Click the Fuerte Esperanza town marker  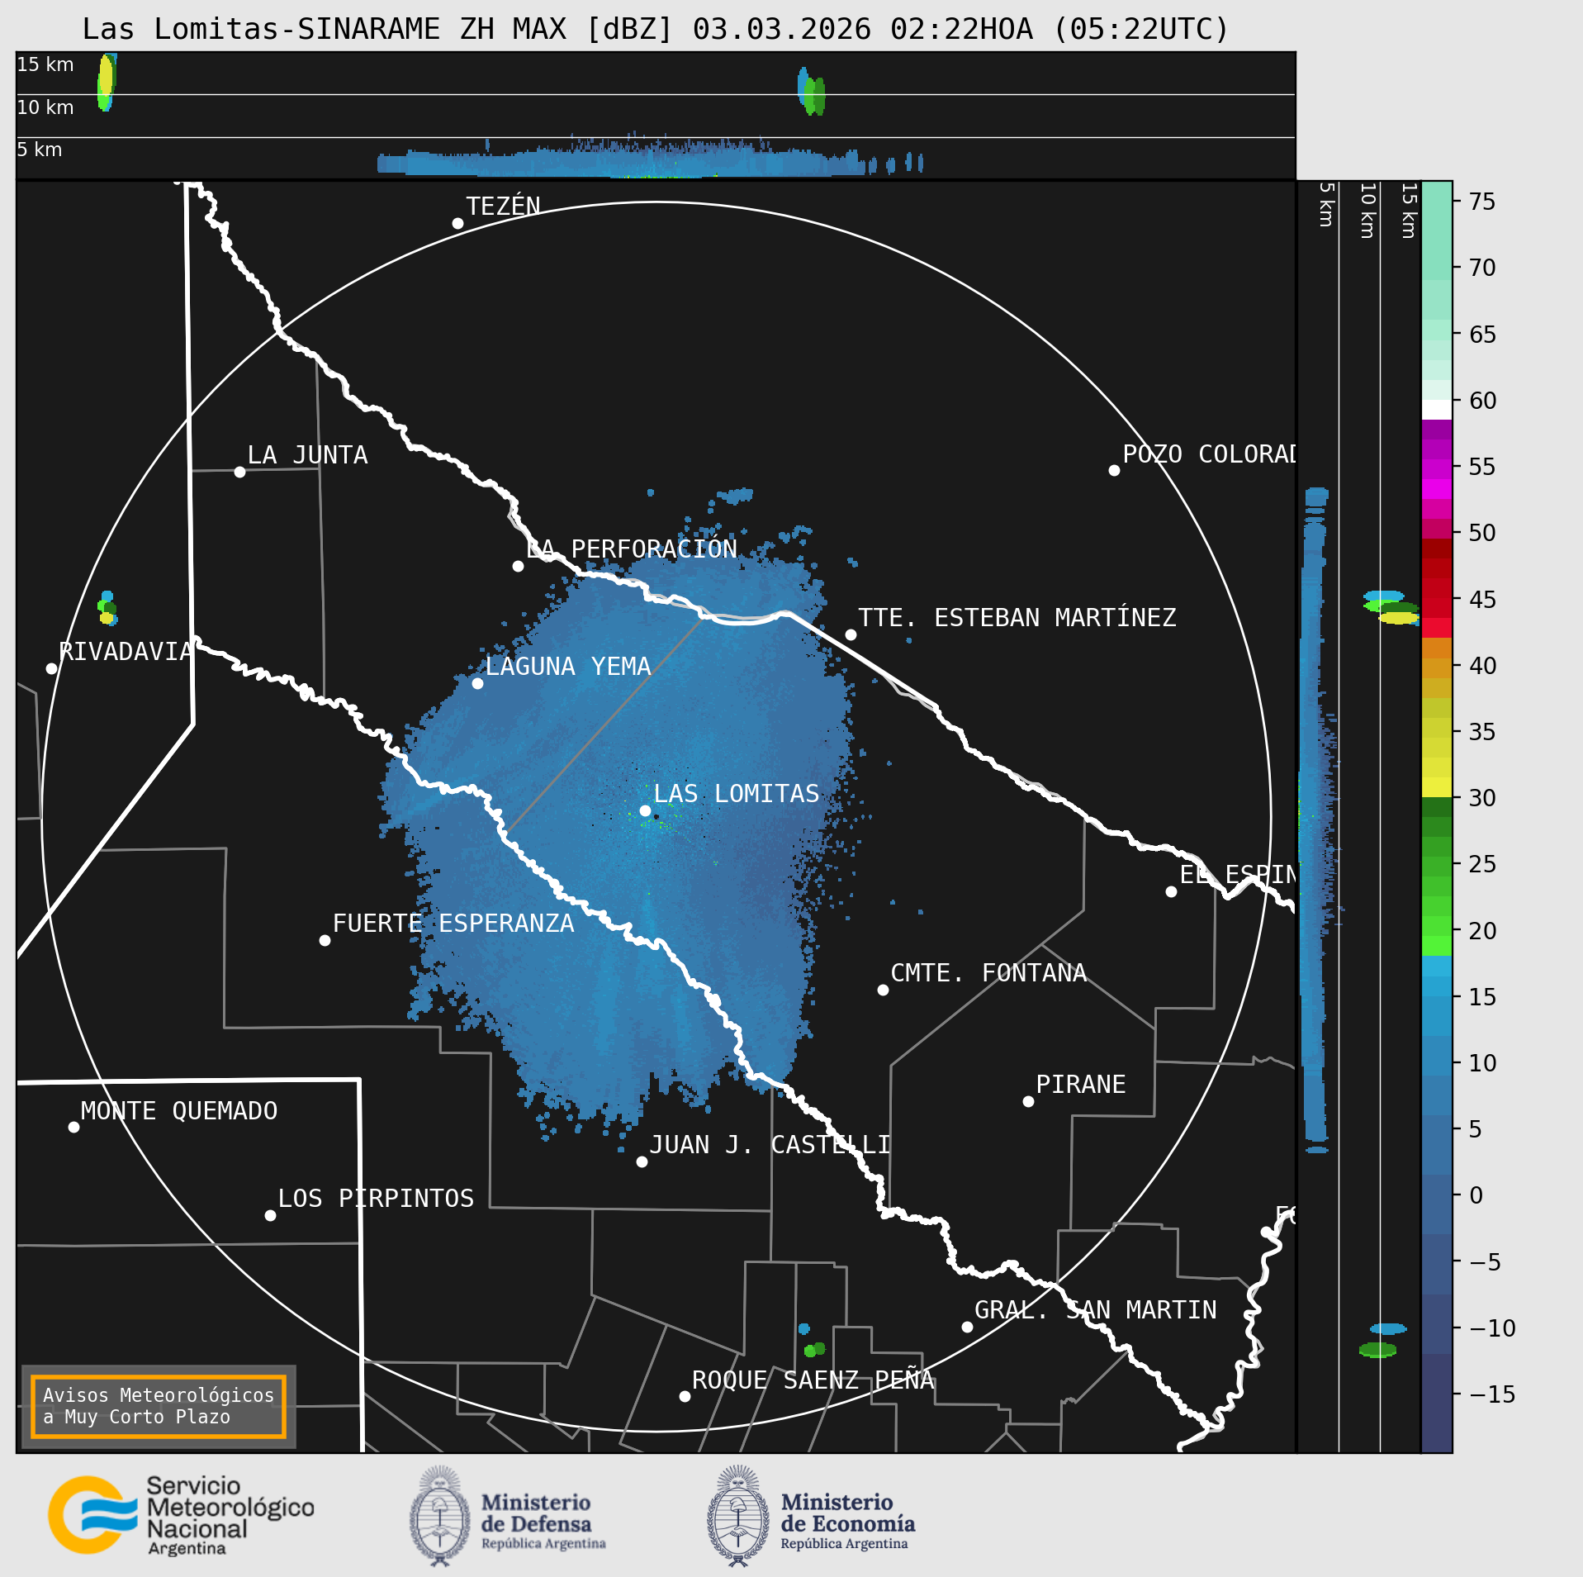(x=325, y=940)
